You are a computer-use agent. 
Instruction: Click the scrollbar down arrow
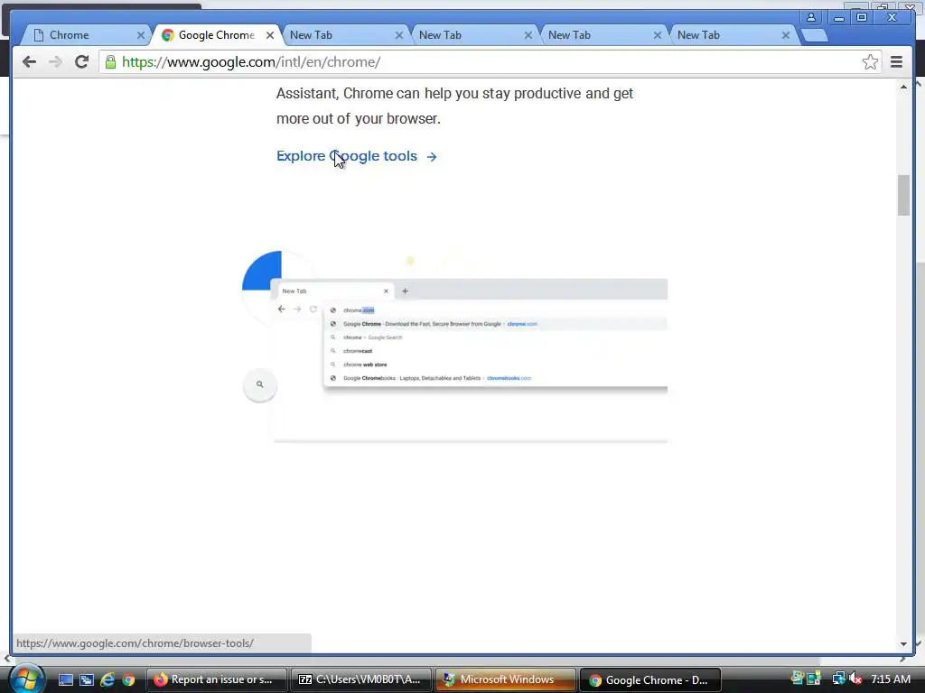click(903, 644)
